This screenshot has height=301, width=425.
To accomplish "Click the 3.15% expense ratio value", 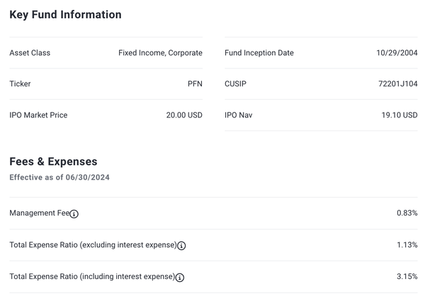I will 407,277.
